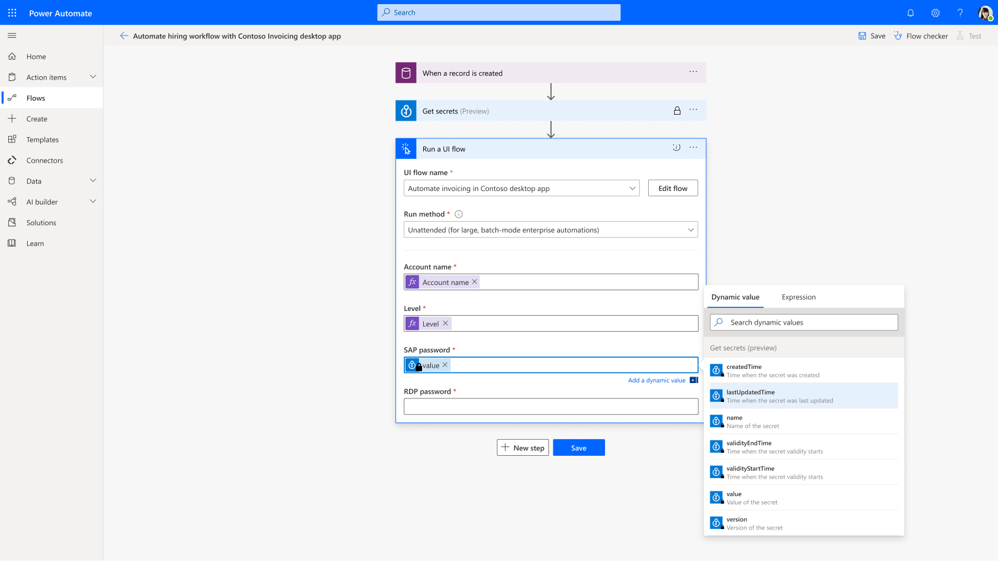998x561 pixels.
Task: Open the ellipsis menu of Get secrets
Action: click(x=693, y=109)
